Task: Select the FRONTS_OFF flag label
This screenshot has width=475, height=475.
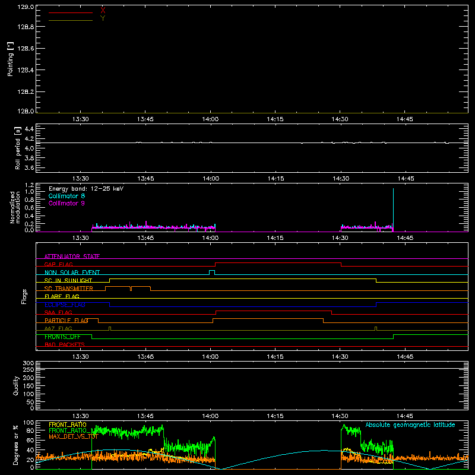Action: point(62,337)
